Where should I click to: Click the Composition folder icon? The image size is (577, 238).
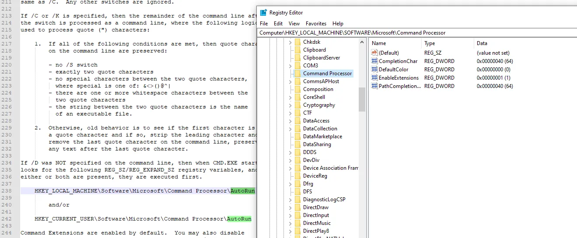pyautogui.click(x=297, y=89)
